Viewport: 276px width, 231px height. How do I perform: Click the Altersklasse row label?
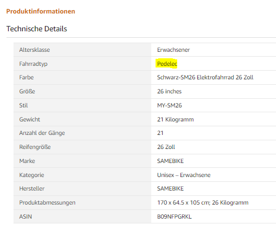(35, 50)
